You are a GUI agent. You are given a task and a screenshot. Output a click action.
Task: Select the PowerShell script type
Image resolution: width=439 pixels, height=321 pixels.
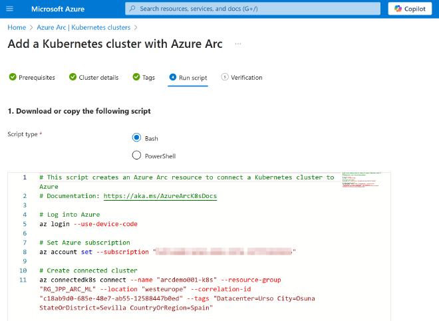136,155
